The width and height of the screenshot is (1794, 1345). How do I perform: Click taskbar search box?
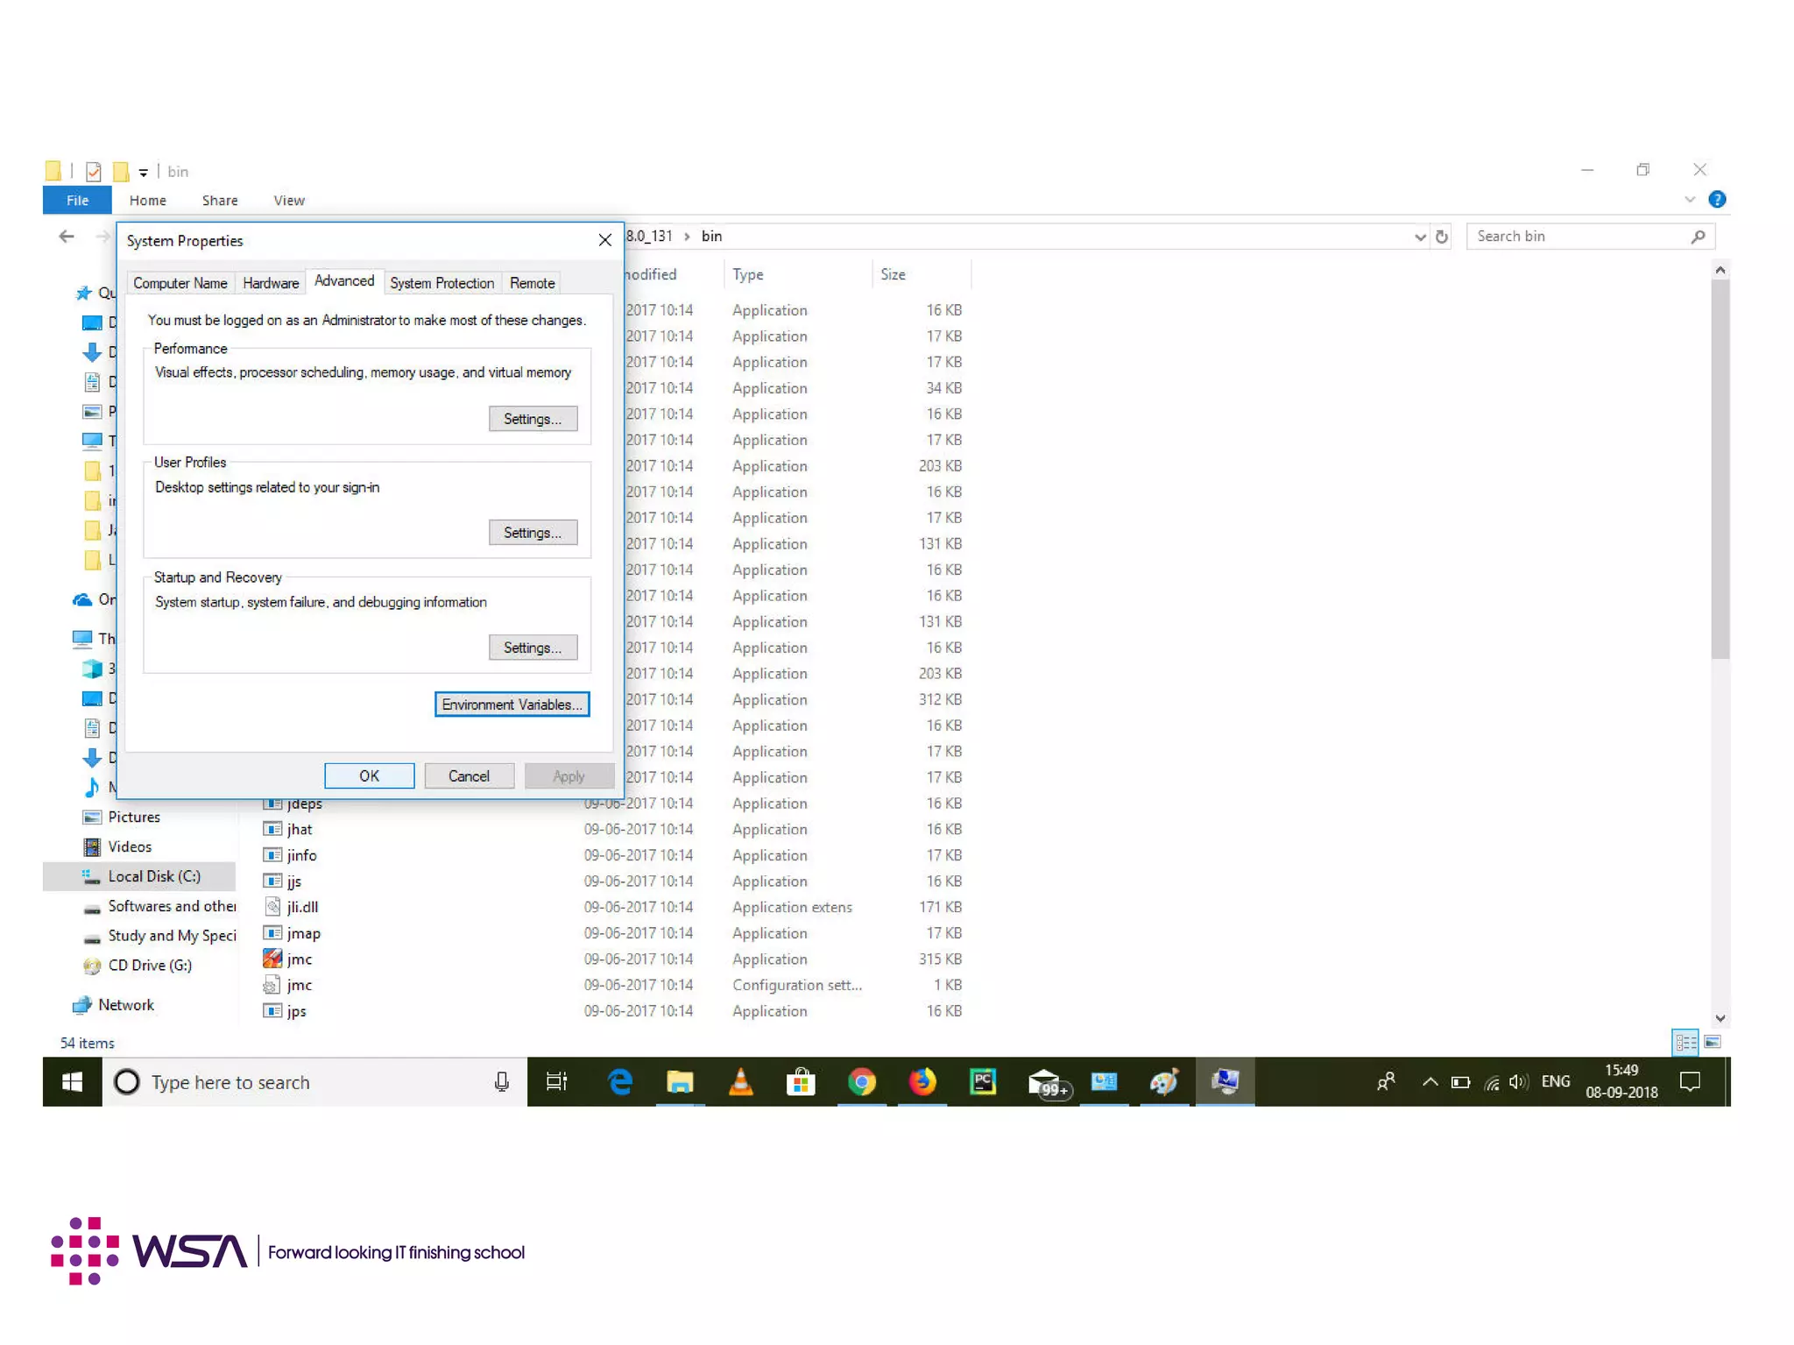(315, 1083)
